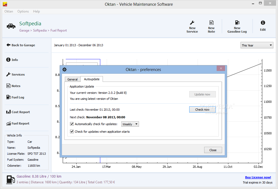Click the New Note document icon
The height and width of the screenshot is (189, 278).
[x=211, y=23]
